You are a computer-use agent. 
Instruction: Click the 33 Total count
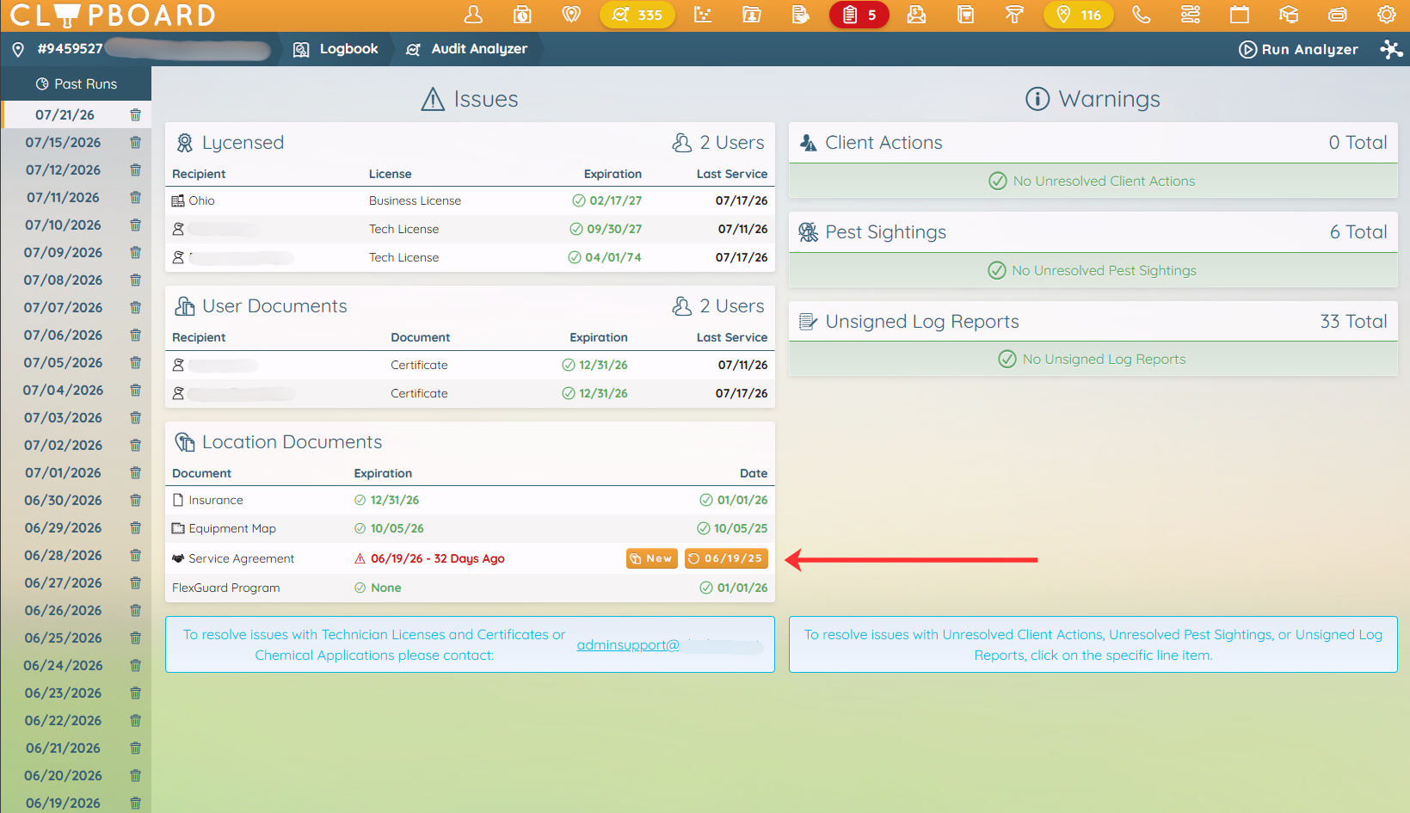point(1353,322)
